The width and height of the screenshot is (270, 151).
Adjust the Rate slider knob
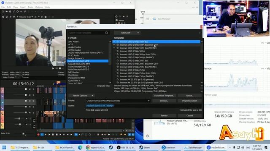pyautogui.click(x=24, y=133)
